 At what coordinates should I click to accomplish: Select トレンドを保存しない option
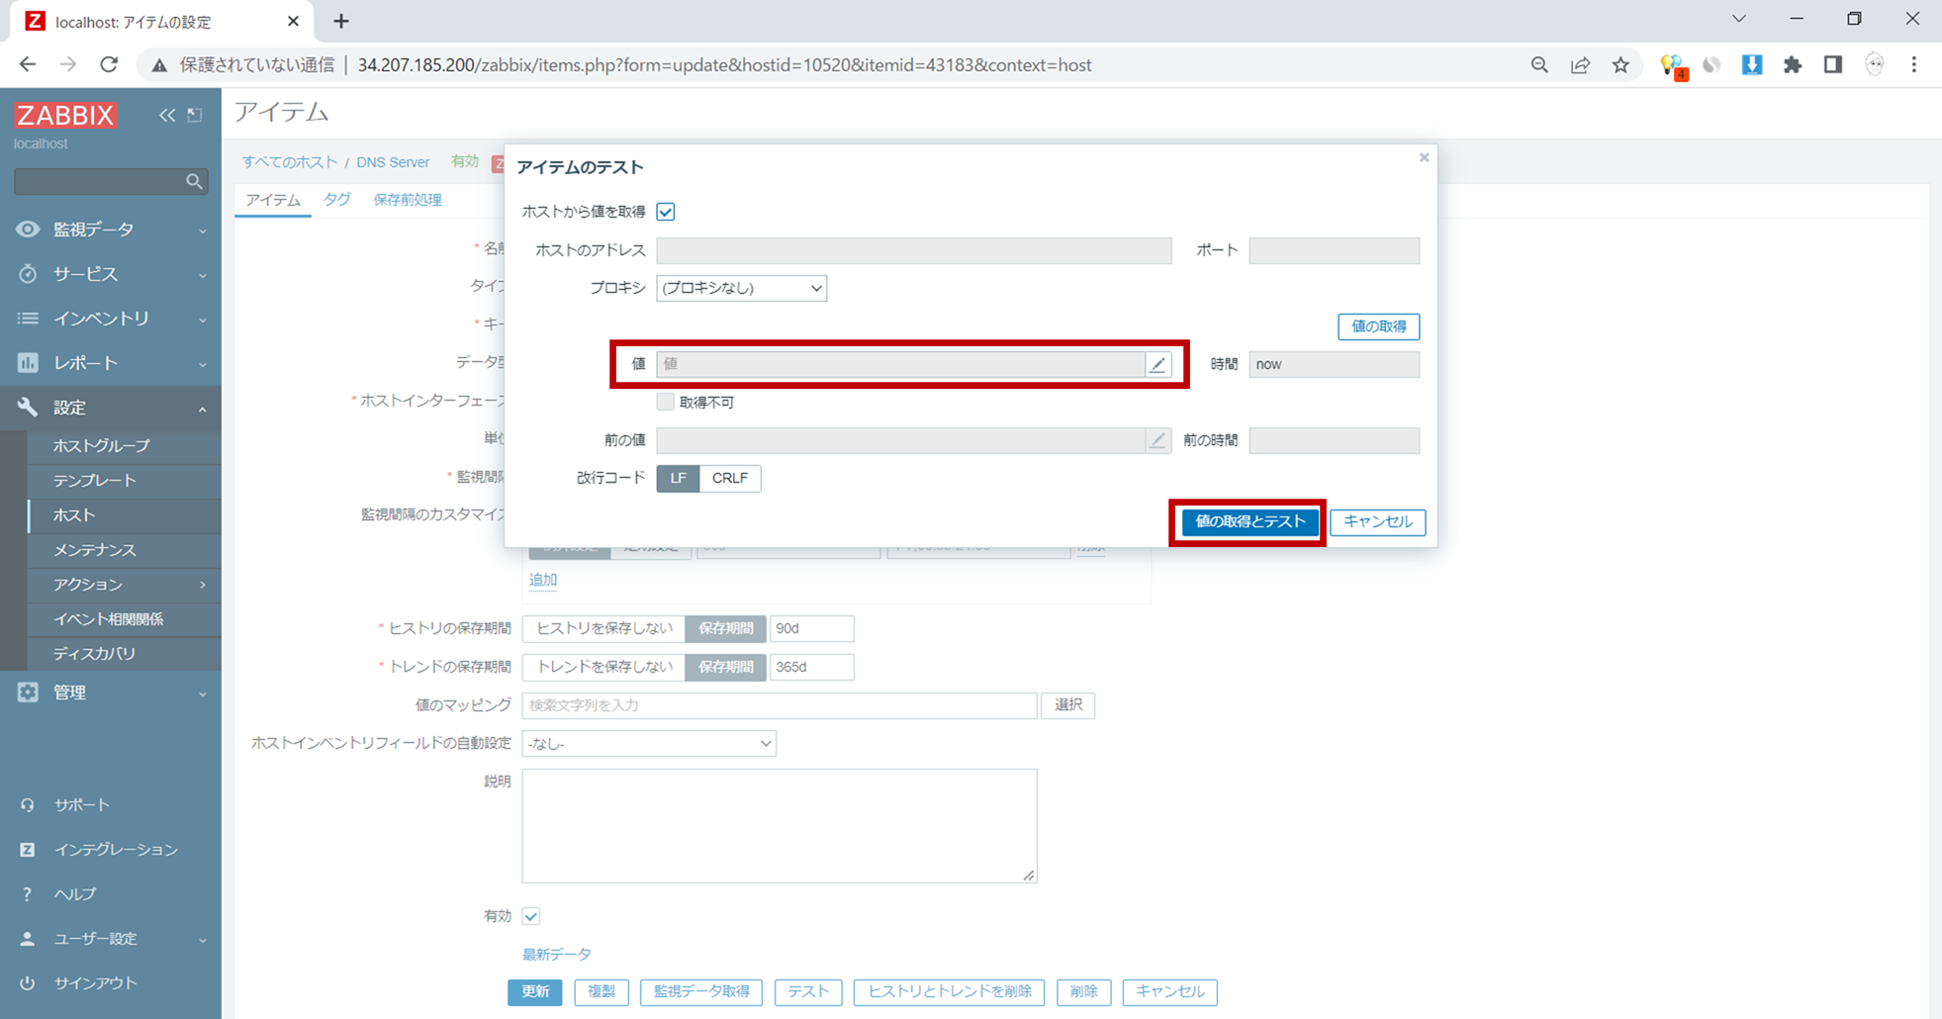(603, 667)
